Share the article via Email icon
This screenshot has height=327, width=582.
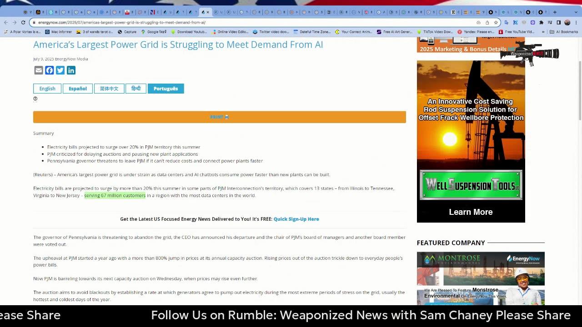(x=39, y=70)
